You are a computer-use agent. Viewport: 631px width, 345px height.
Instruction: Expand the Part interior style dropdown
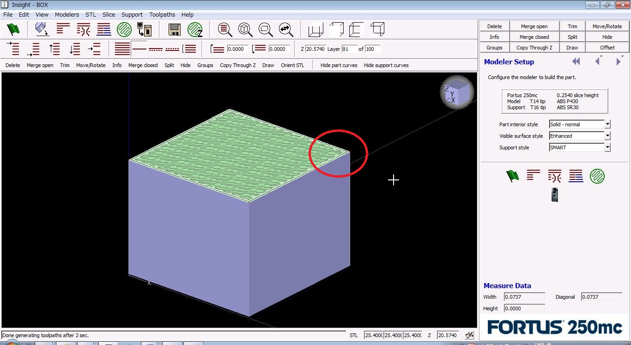coord(607,124)
